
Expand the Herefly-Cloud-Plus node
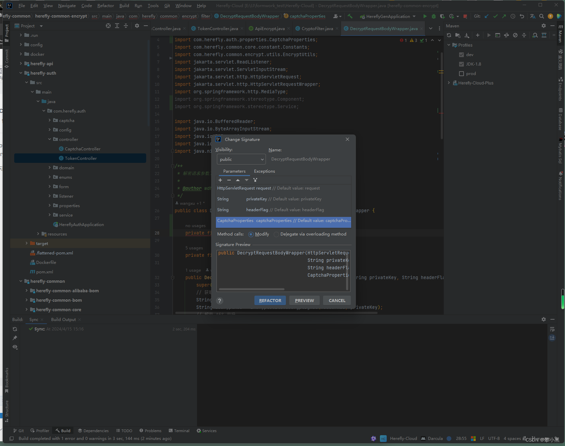[x=449, y=83]
